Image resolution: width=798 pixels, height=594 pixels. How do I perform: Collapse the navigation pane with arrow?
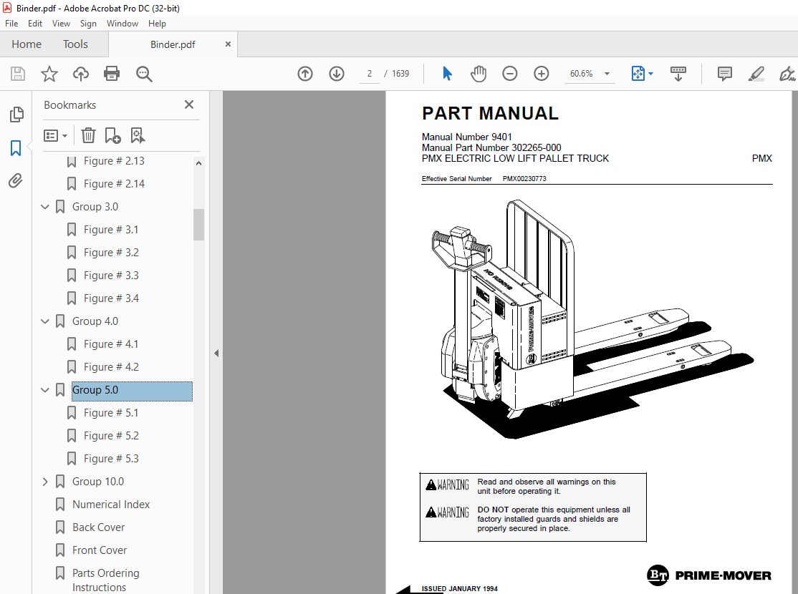click(x=216, y=353)
